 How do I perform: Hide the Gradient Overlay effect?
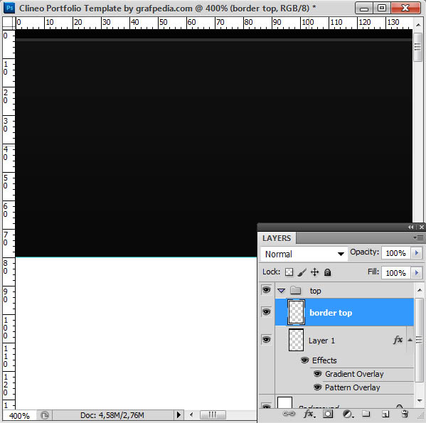click(318, 374)
